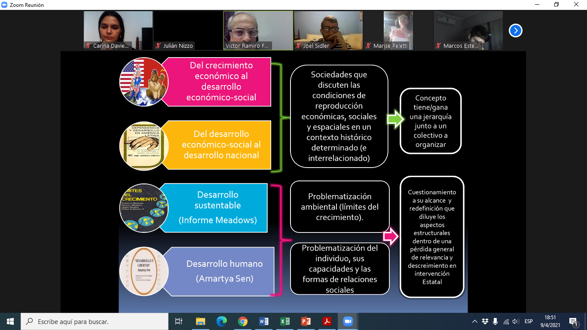Open Excel from the taskbar
The width and height of the screenshot is (587, 330).
[x=284, y=321]
